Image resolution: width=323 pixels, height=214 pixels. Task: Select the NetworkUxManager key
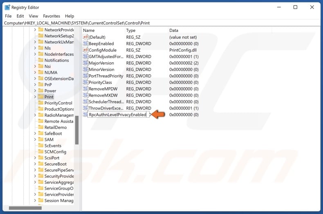tap(59, 42)
